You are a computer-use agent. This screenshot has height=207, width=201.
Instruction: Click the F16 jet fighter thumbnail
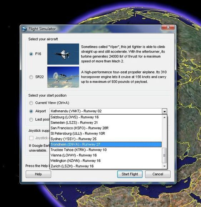pyautogui.click(x=63, y=54)
